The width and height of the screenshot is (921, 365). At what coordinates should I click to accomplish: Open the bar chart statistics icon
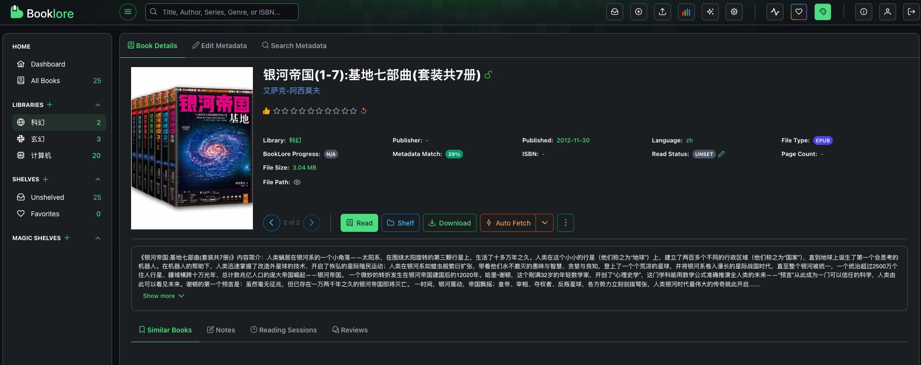coord(686,12)
